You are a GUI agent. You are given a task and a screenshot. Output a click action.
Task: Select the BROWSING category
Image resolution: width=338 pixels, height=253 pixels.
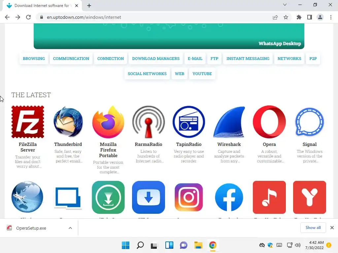click(x=34, y=59)
